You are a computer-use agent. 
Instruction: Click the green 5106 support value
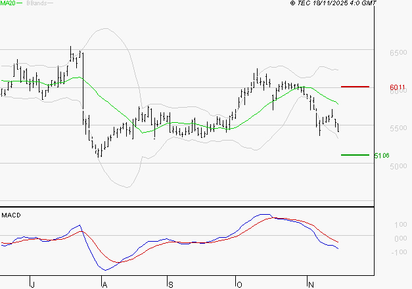tap(382, 156)
